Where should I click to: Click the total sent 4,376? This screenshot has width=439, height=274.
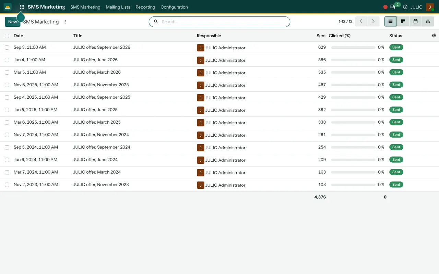320,197
